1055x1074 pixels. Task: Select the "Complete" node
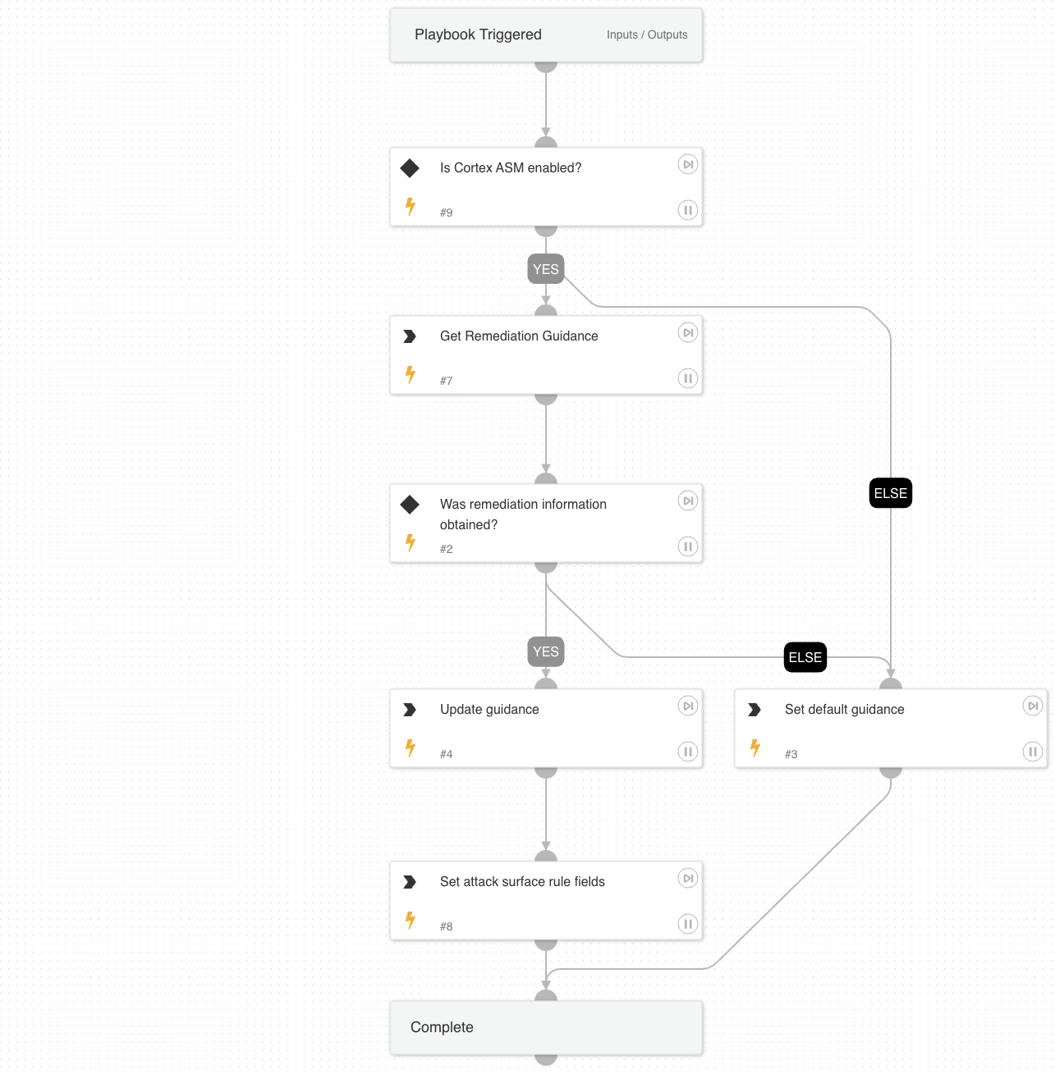point(545,1027)
